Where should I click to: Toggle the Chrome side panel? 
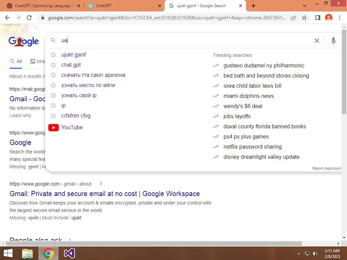click(x=318, y=18)
